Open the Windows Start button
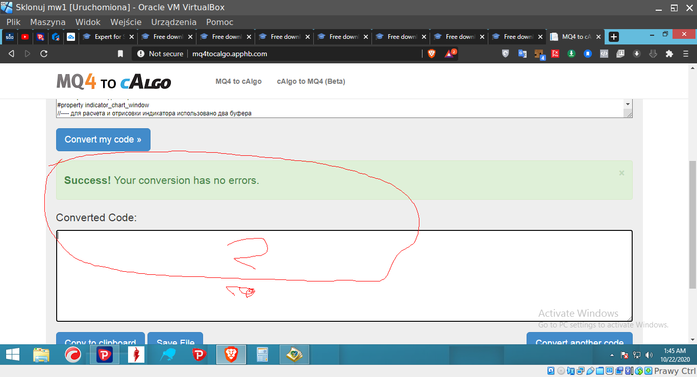The width and height of the screenshot is (697, 377). pyautogui.click(x=12, y=355)
